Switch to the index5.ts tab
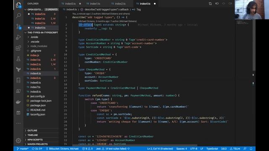 coord(71,4)
